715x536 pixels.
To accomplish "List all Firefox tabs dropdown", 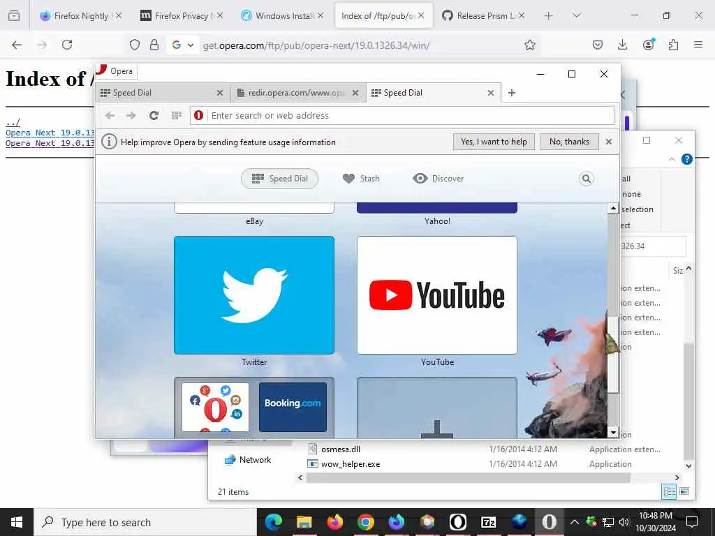I will 576,16.
